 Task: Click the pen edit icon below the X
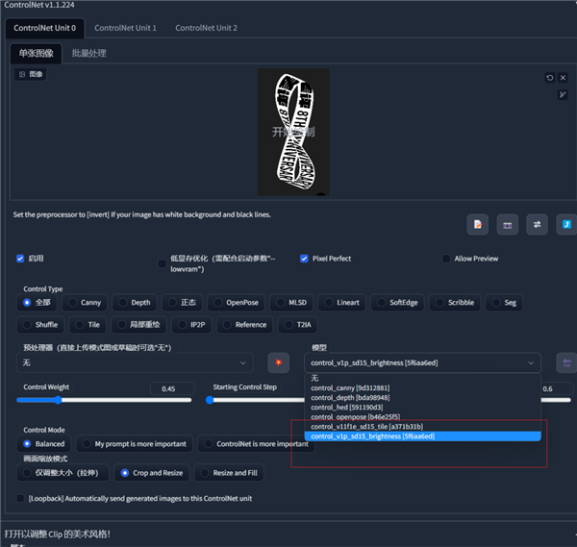pyautogui.click(x=564, y=94)
